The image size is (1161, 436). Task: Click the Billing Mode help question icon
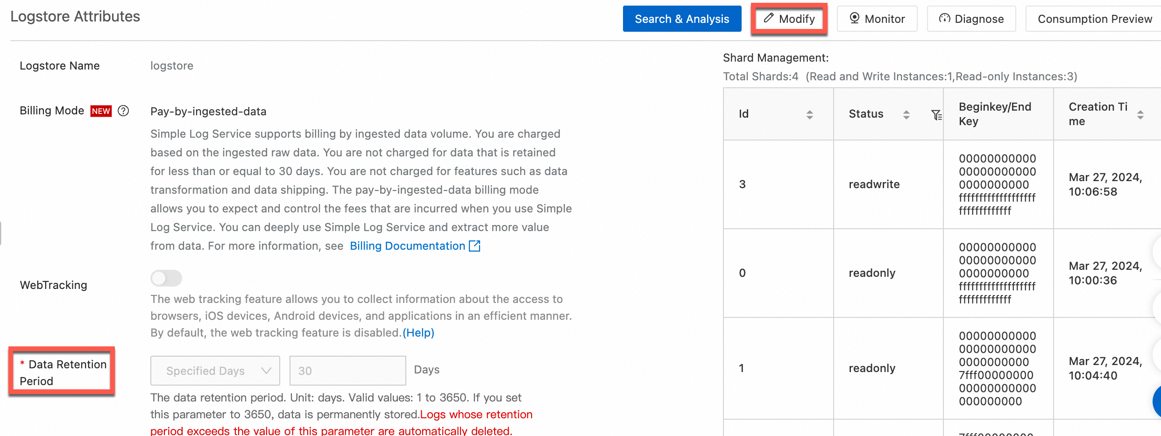pyautogui.click(x=123, y=111)
